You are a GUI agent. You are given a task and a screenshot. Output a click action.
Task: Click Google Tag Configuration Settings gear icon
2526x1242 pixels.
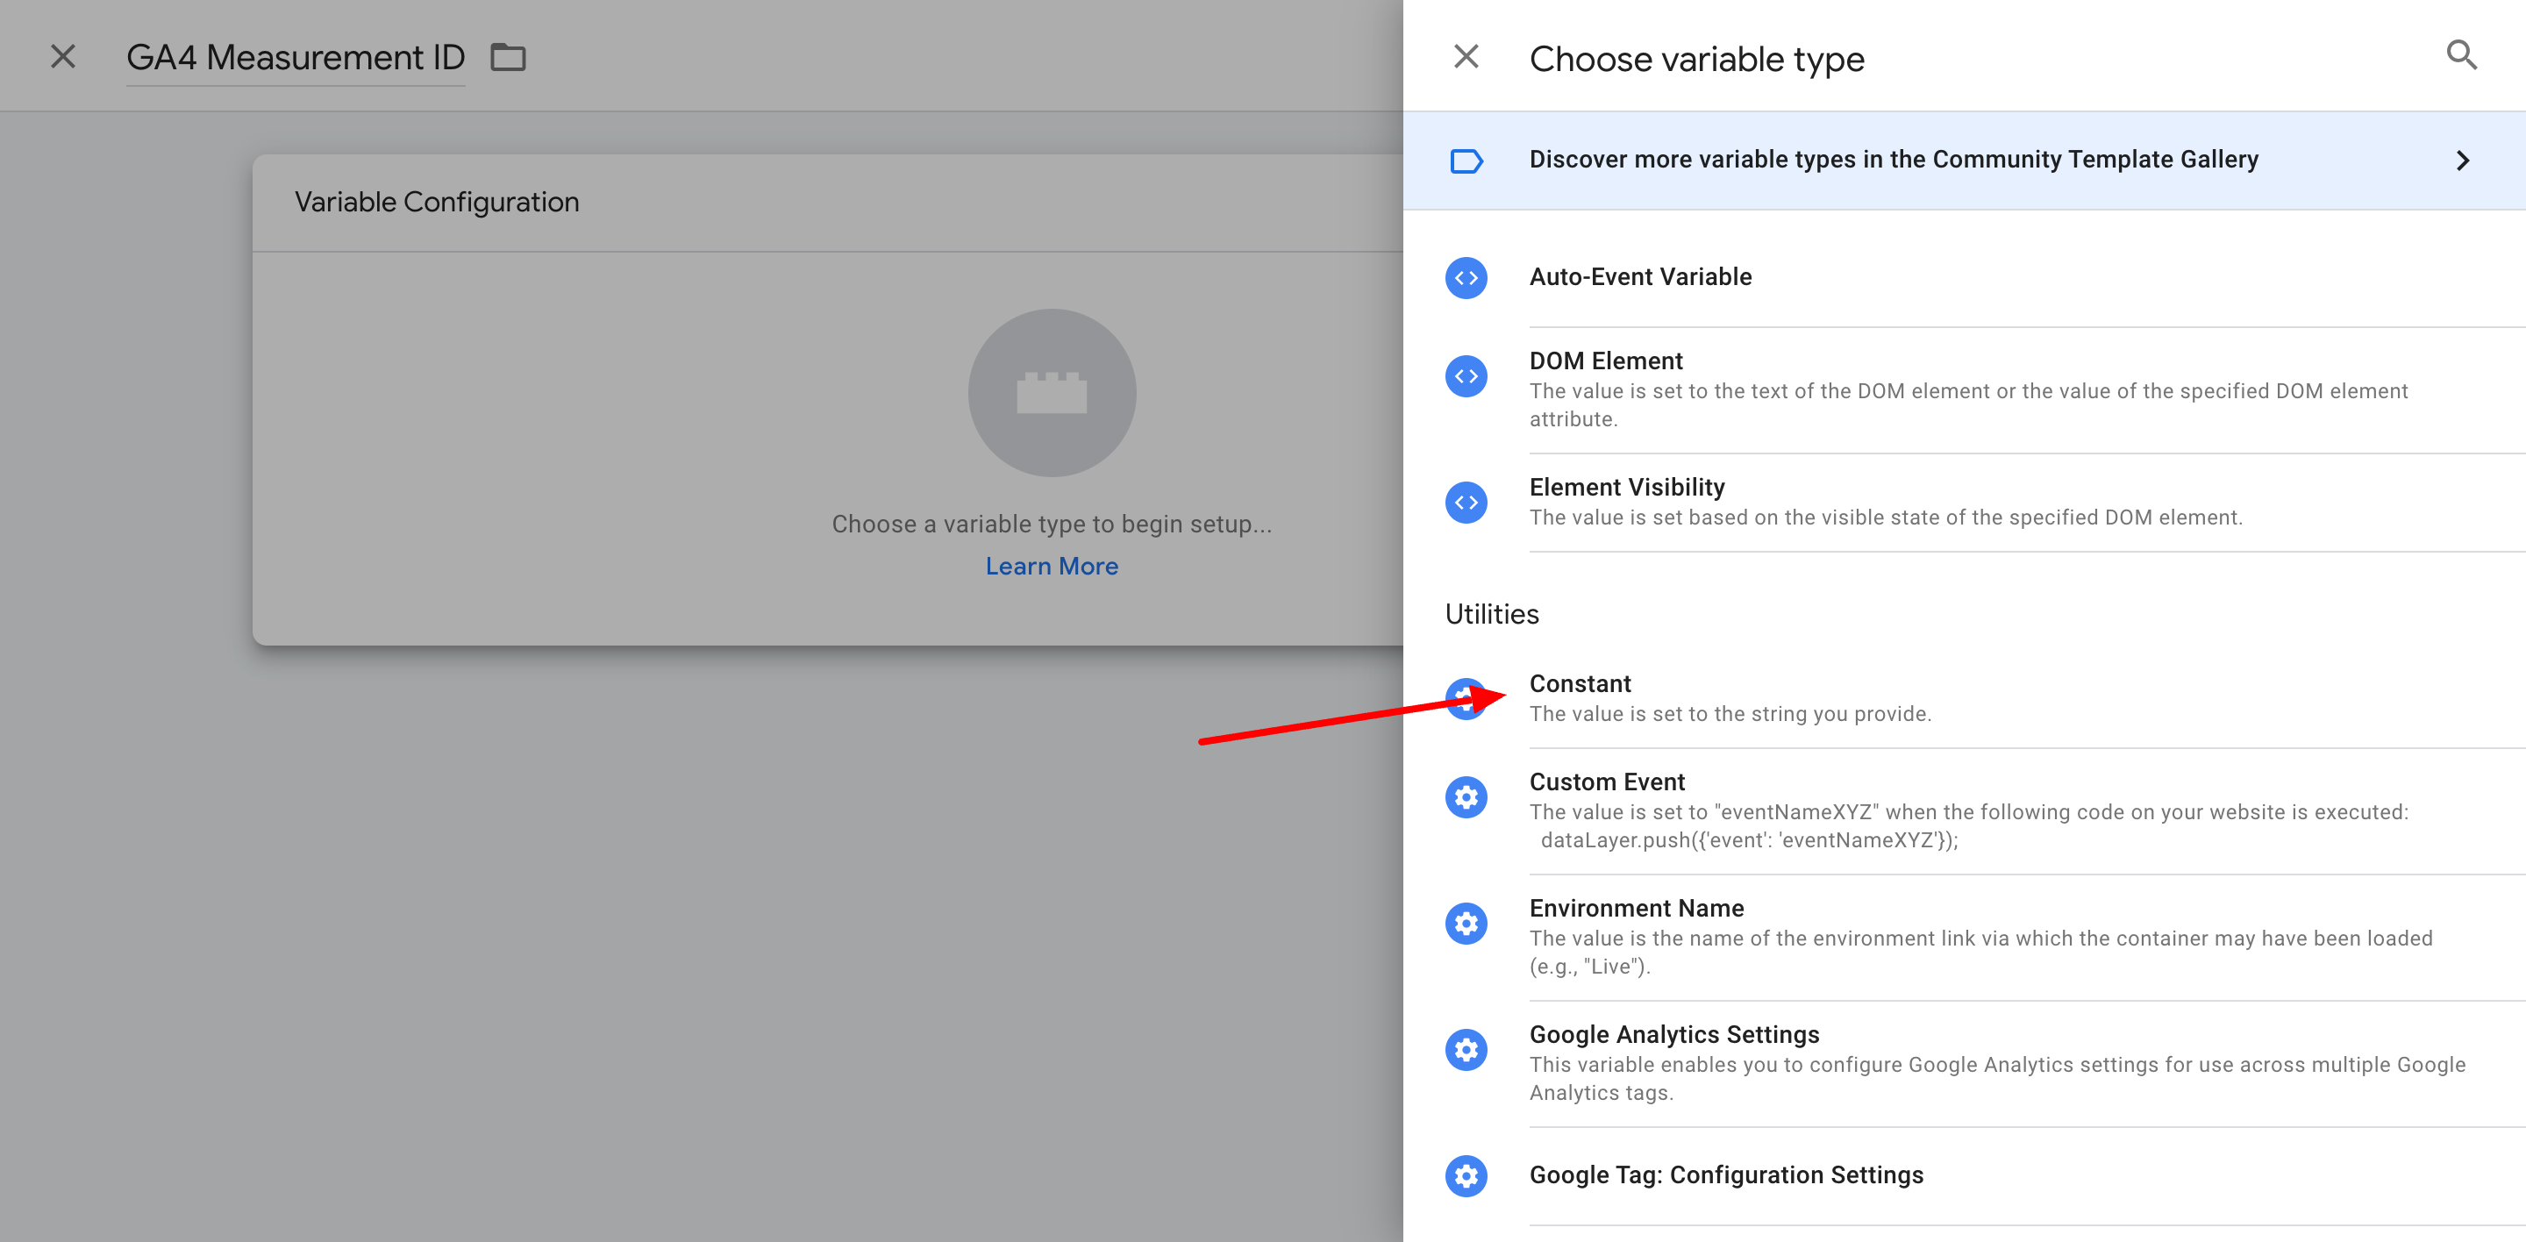[x=1466, y=1176]
